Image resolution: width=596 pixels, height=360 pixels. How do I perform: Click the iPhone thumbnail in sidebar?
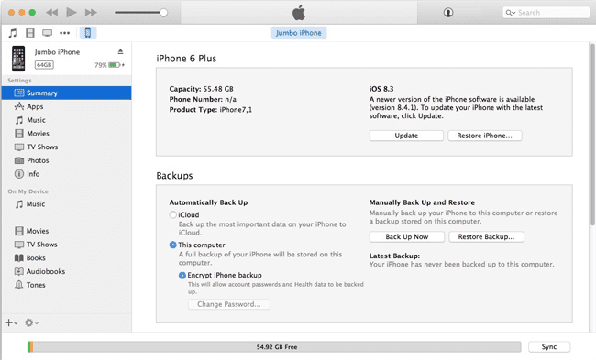[x=18, y=59]
